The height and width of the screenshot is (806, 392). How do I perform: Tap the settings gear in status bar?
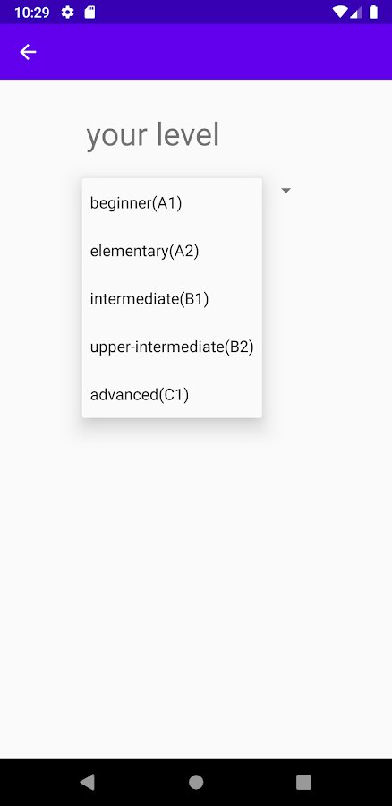pyautogui.click(x=67, y=13)
